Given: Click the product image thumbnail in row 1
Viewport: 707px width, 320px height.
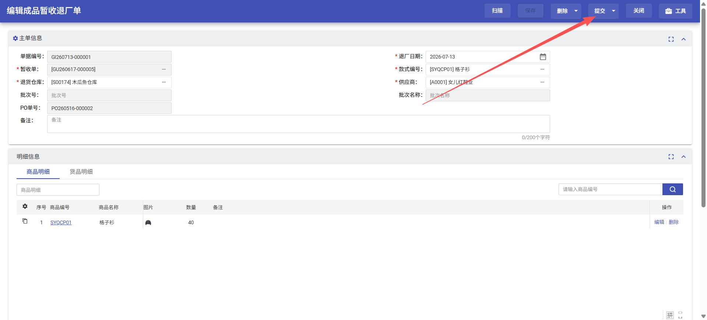Looking at the screenshot, I should click(148, 222).
